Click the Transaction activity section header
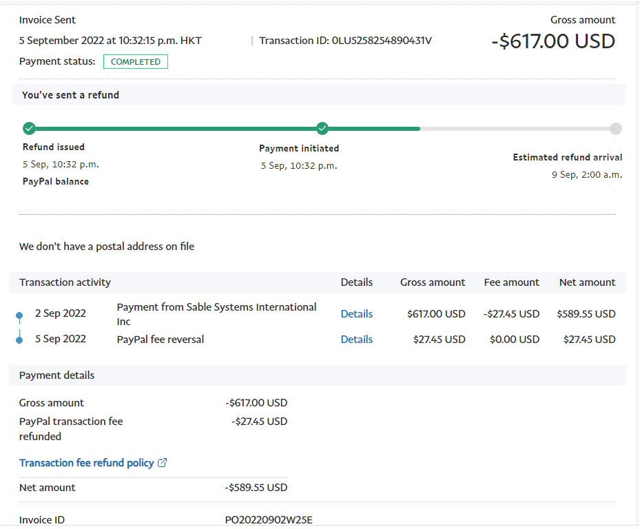Viewport: 640px width, 529px height. [x=65, y=282]
